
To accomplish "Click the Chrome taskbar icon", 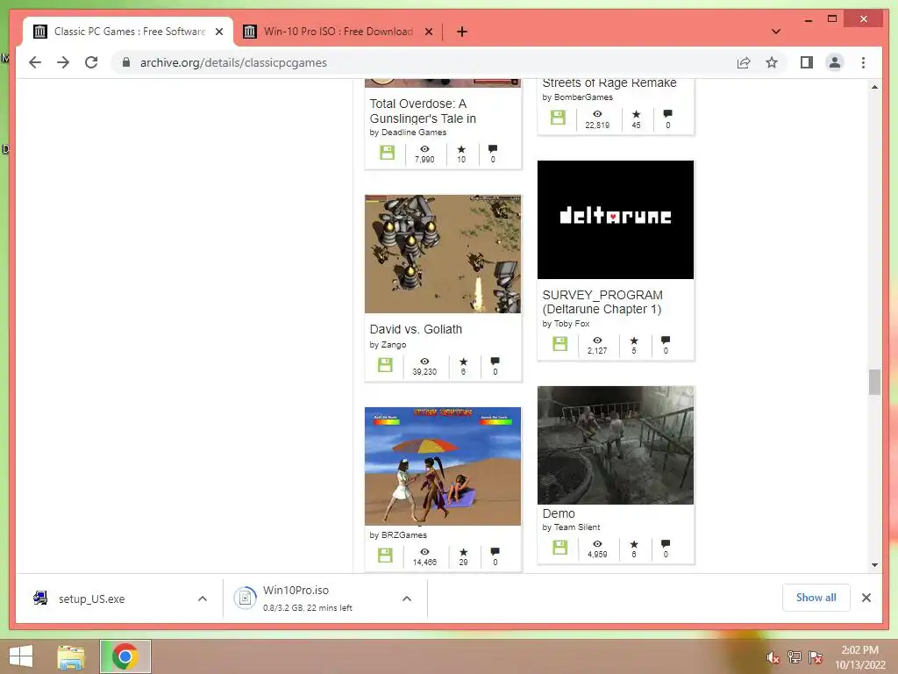I will coord(125,656).
